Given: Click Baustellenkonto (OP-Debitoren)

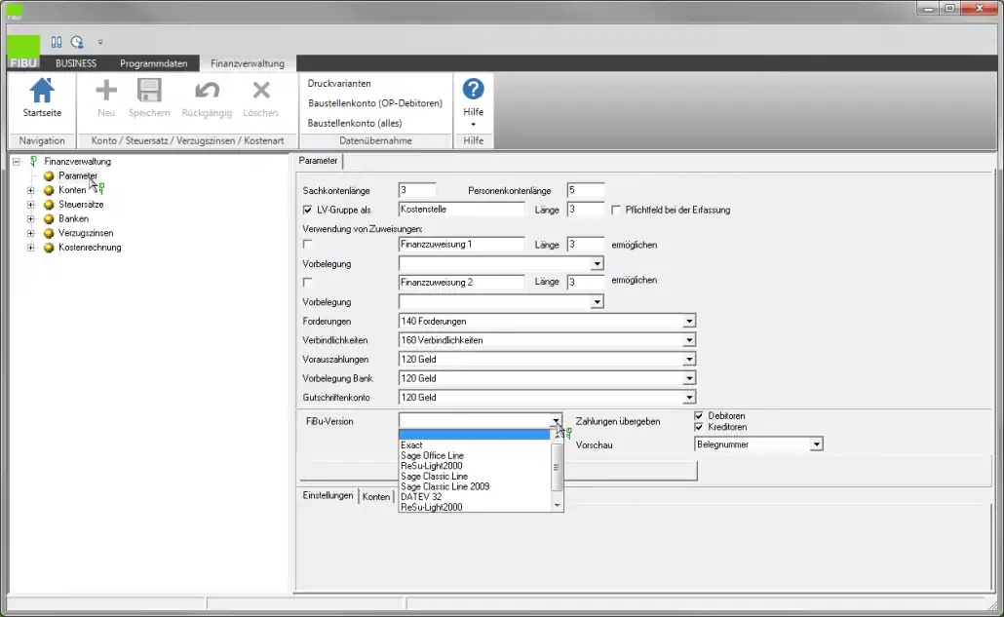Looking at the screenshot, I should 375,103.
